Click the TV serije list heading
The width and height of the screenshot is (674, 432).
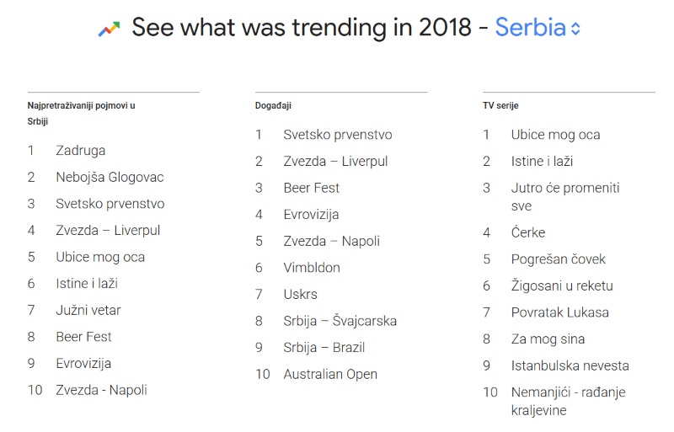[x=500, y=105]
